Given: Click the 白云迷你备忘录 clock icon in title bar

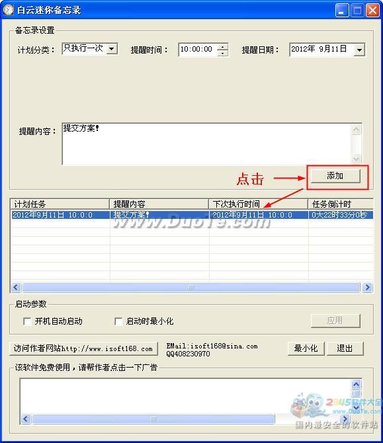Looking at the screenshot, I should coord(8,10).
